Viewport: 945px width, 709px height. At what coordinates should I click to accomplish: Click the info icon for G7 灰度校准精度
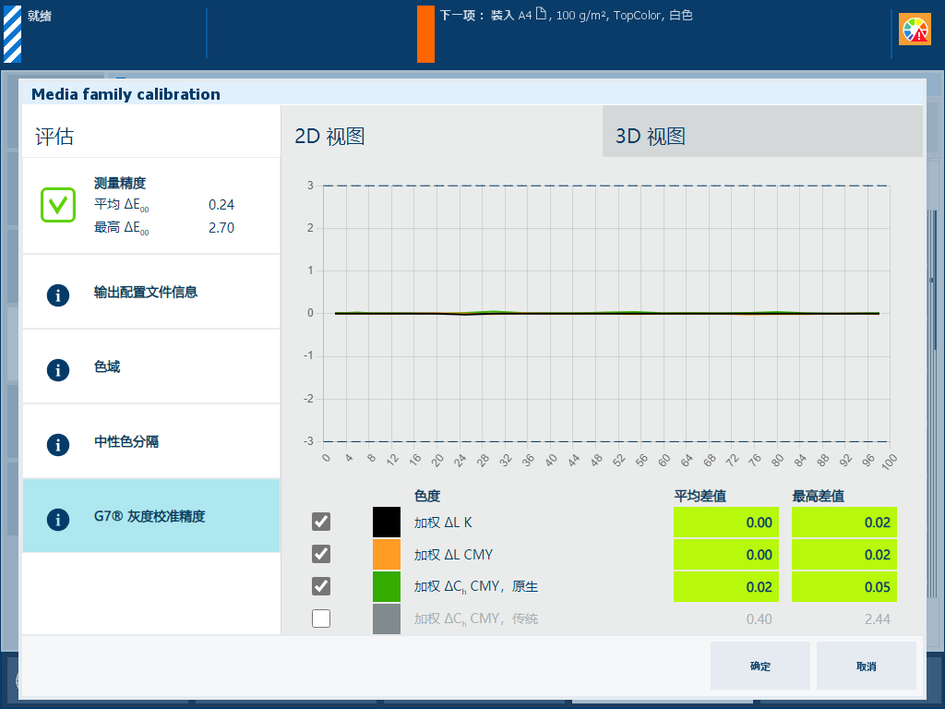pyautogui.click(x=58, y=519)
